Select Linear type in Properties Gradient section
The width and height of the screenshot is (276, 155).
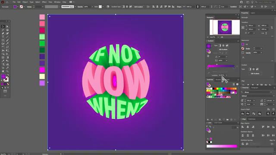tap(250, 69)
